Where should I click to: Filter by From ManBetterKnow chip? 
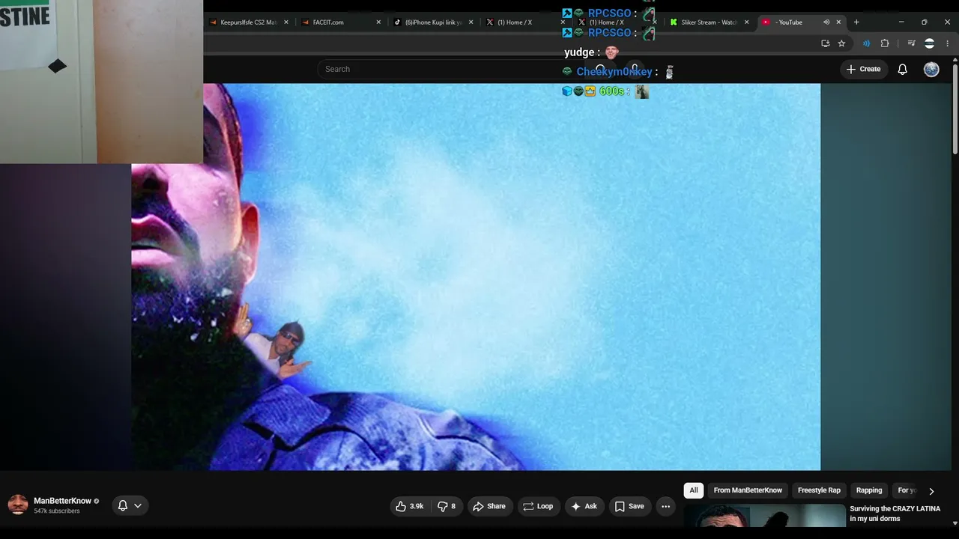(748, 490)
